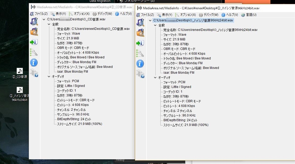Select the オーバルビットレート 4 608 Kbps row in the left window
Viewport: 295px width, 164px height.
coord(78,52)
